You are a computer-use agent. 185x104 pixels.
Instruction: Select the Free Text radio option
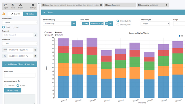click(x=5, y=86)
